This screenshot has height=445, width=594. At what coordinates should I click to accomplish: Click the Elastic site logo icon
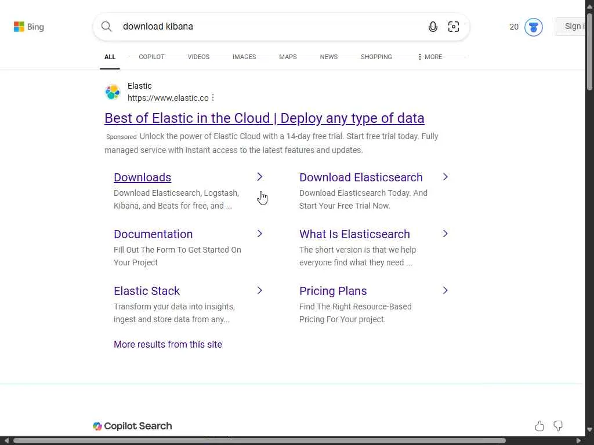(113, 92)
